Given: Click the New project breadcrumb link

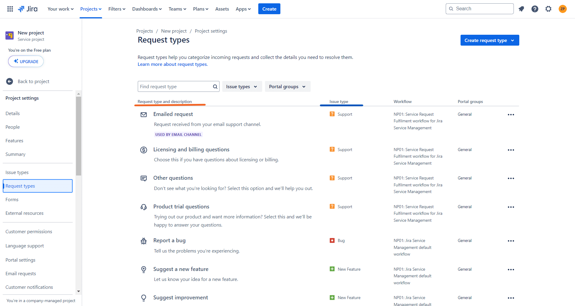Looking at the screenshot, I should pos(174,31).
